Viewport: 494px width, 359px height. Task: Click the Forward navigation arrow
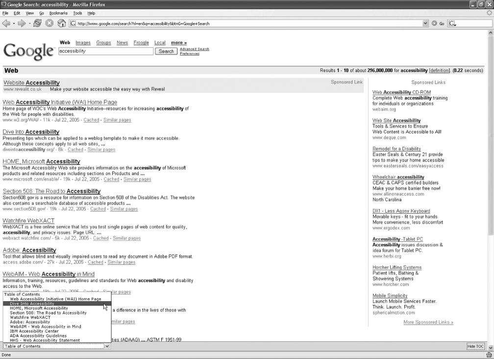point(22,23)
